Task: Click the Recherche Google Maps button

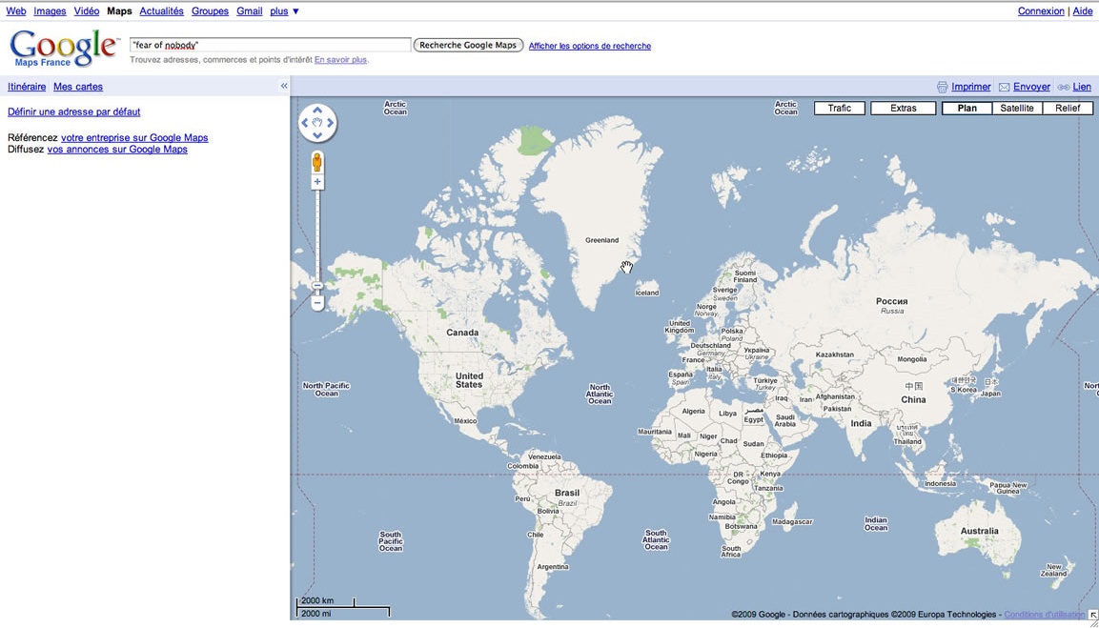Action: 468,45
